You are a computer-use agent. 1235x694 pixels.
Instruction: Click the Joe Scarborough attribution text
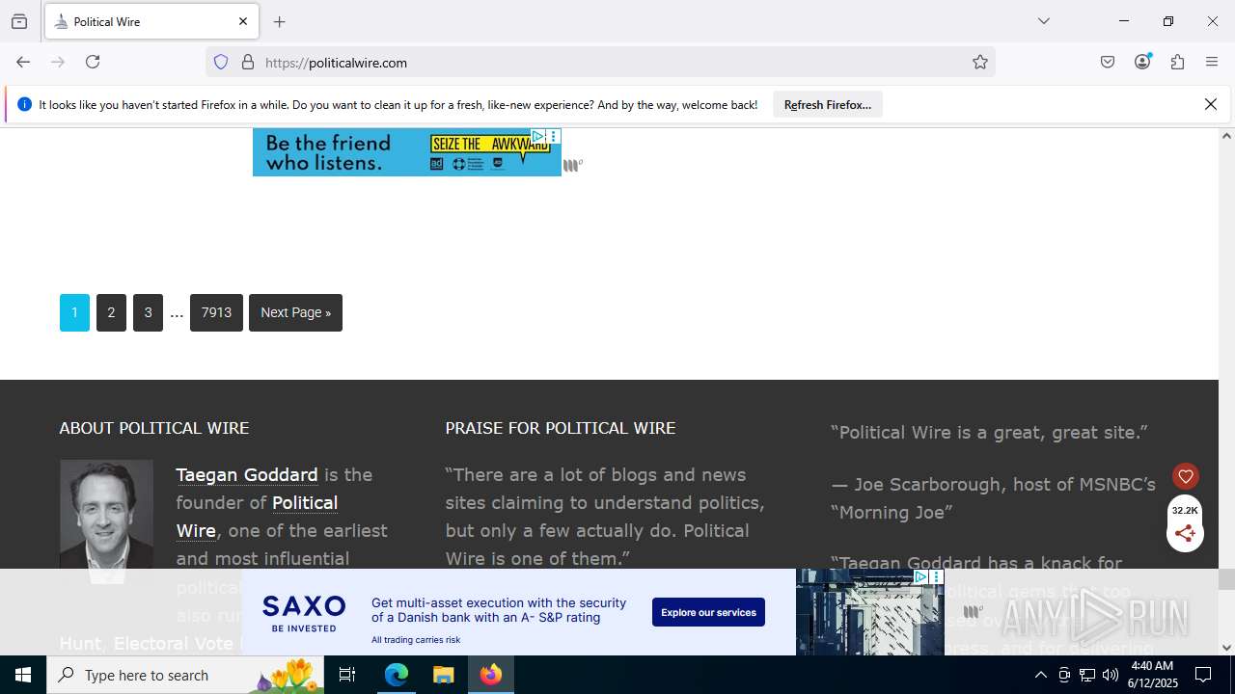(x=994, y=497)
